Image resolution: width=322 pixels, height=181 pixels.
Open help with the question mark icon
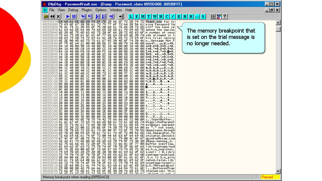coord(225,17)
